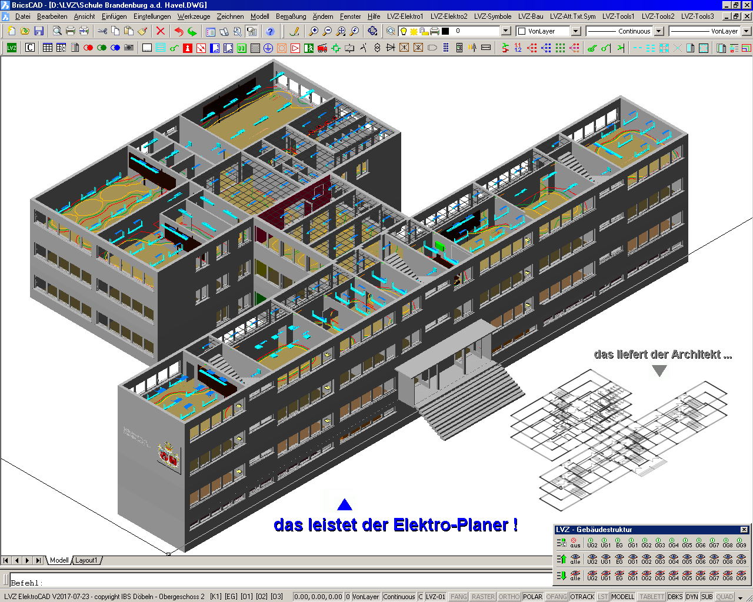This screenshot has width=753, height=602.
Task: Click the LVZ-01 text style status field
Action: click(x=435, y=597)
